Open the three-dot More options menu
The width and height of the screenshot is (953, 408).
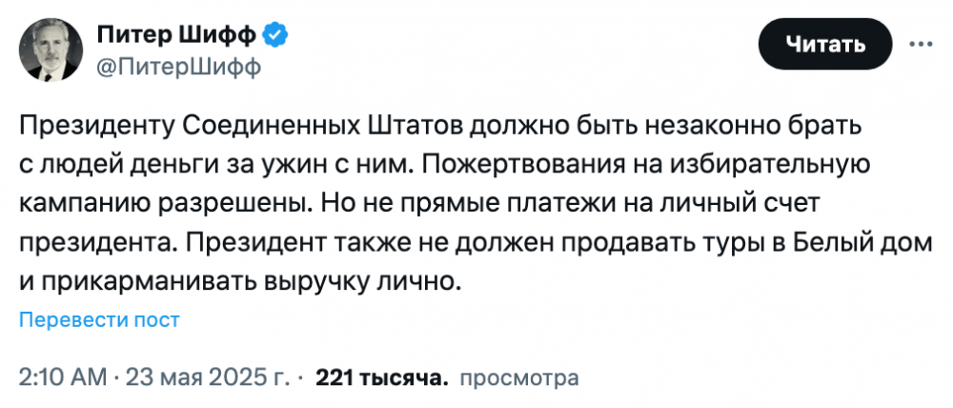tap(921, 44)
